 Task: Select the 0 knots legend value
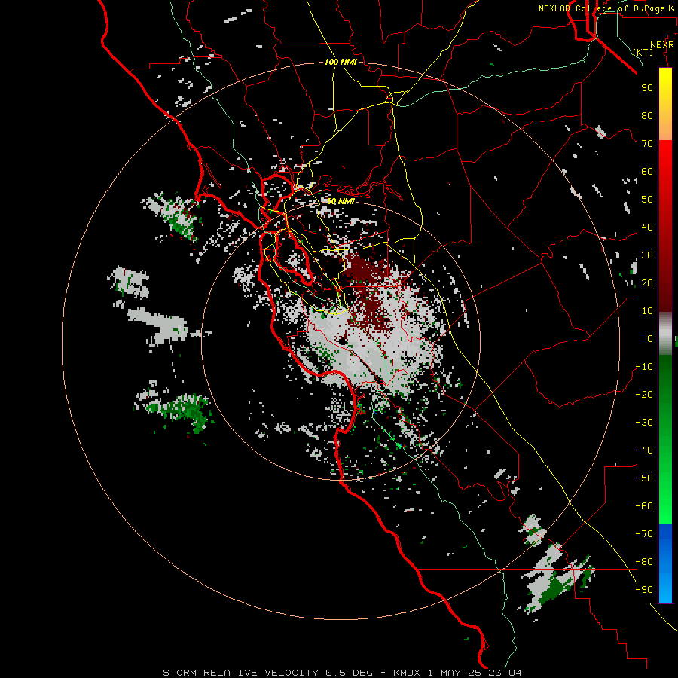(x=650, y=339)
